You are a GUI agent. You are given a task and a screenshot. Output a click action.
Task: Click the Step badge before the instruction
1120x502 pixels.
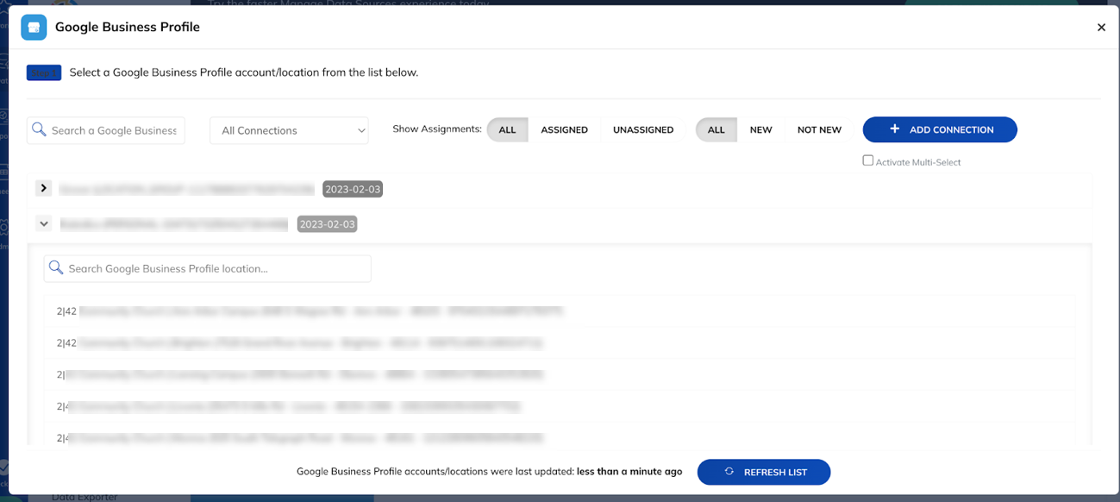pyautogui.click(x=43, y=72)
